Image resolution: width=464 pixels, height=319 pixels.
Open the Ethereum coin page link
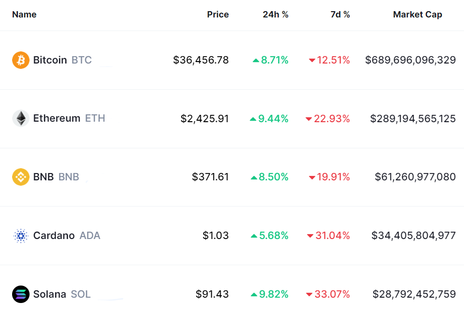pyautogui.click(x=57, y=118)
